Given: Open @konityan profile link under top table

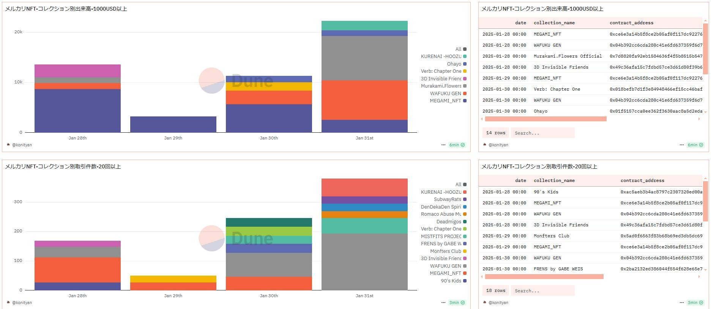Looking at the screenshot, I should pyautogui.click(x=498, y=145).
